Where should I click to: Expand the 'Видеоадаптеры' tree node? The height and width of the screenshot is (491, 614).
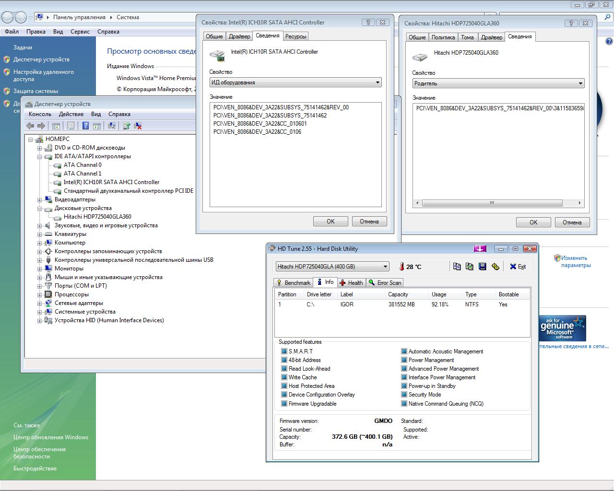click(x=40, y=199)
